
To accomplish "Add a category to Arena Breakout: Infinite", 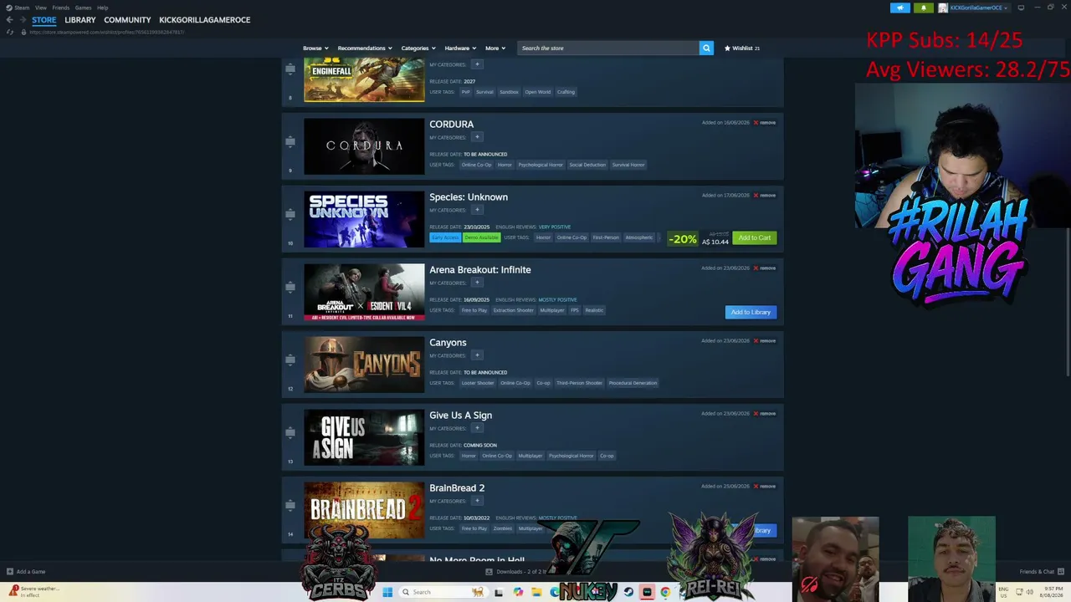I will click(x=477, y=283).
